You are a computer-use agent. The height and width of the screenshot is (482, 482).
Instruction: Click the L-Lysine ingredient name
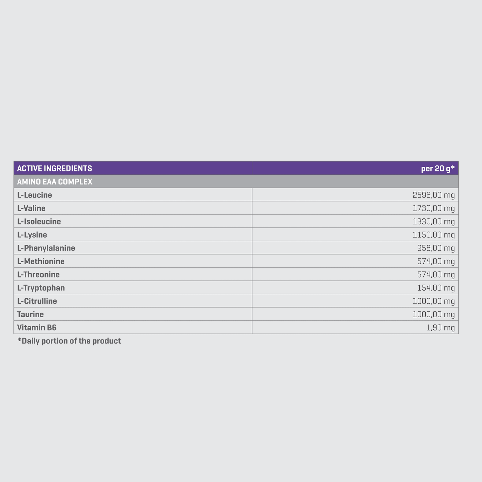tap(32, 235)
